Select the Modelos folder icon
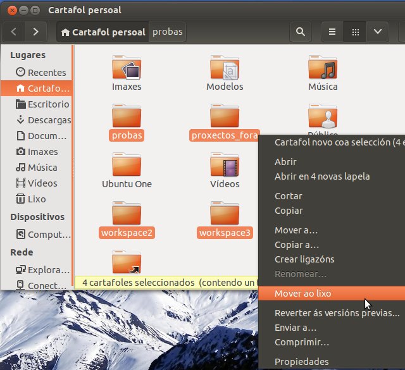The height and width of the screenshot is (370, 405). tap(225, 67)
